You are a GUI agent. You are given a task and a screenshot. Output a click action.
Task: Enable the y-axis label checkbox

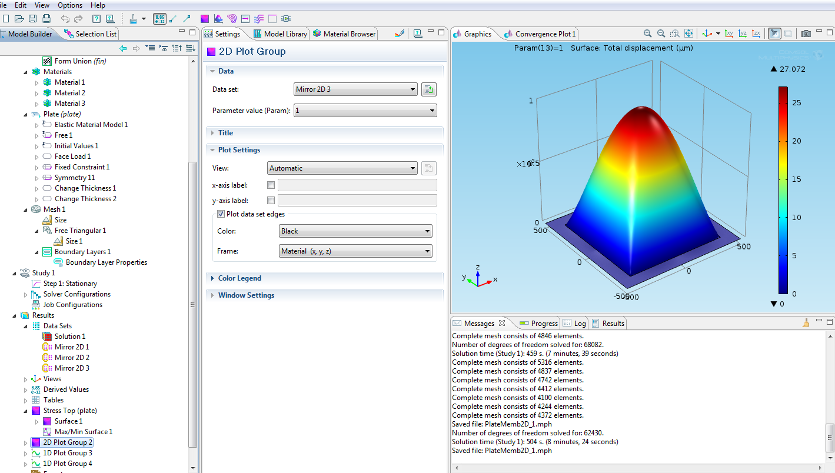point(271,201)
